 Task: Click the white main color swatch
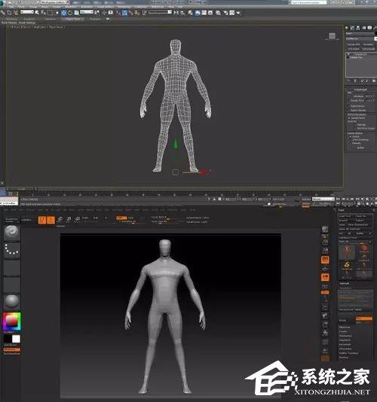(16, 339)
